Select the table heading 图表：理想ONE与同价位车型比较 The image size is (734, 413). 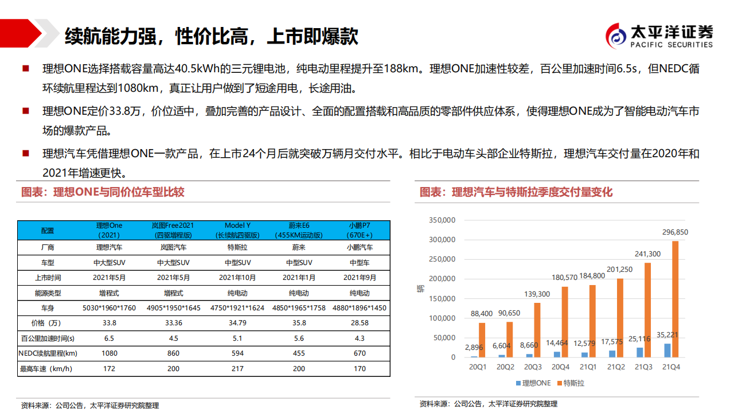point(103,192)
